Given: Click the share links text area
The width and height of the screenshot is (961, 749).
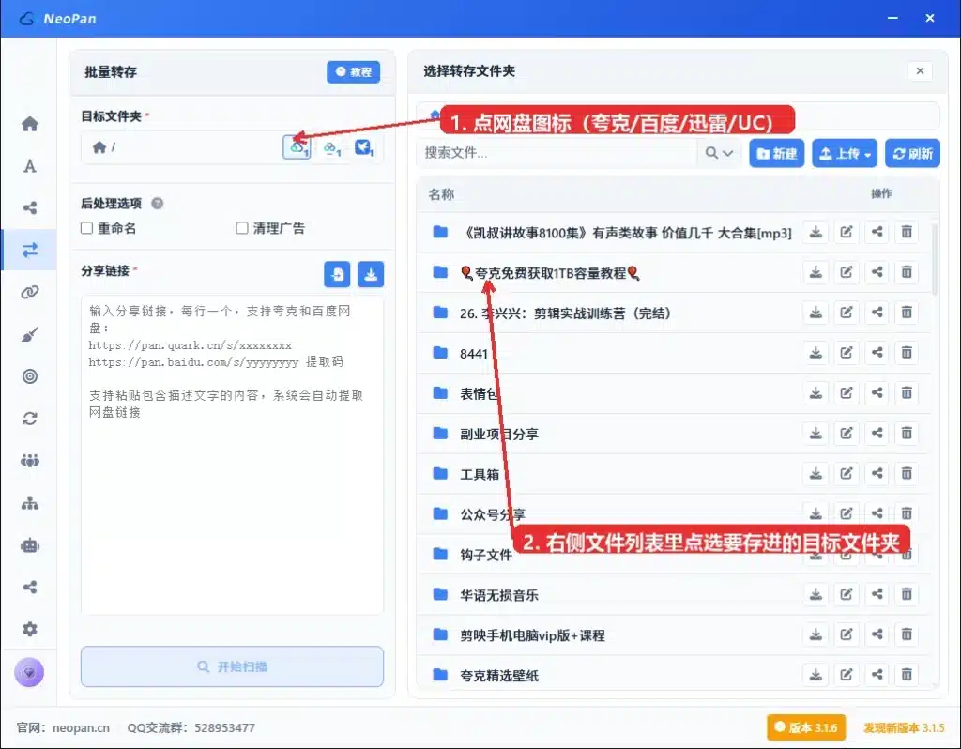Looking at the screenshot, I should 233,455.
